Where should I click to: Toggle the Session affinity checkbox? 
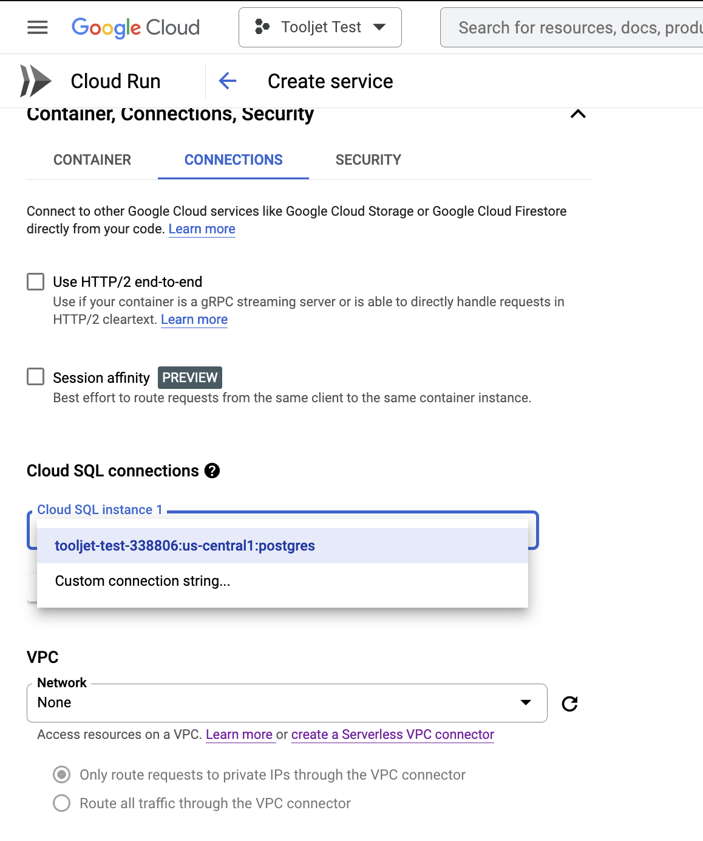point(36,377)
